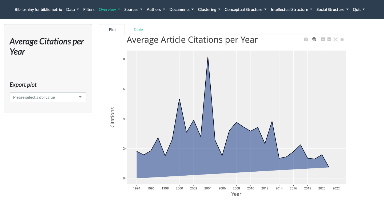Click the Year x-axis title
This screenshot has height=203, width=384.
pos(236,194)
